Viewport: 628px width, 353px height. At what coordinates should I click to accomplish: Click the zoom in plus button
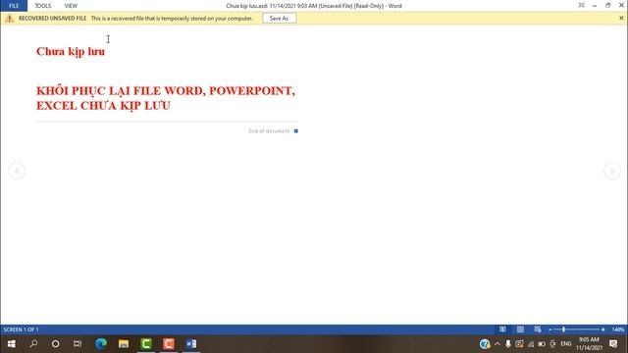[603, 329]
